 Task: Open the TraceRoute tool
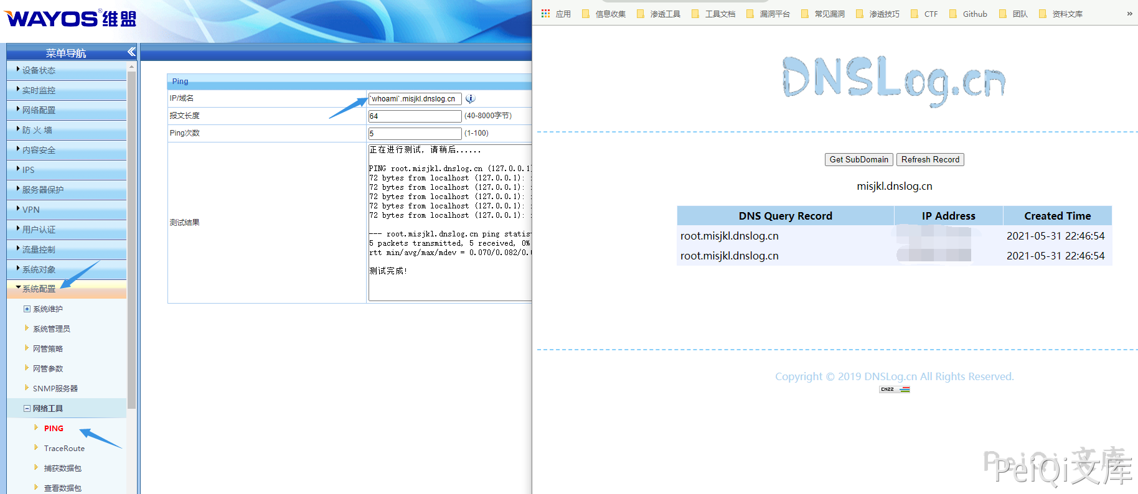coord(64,449)
